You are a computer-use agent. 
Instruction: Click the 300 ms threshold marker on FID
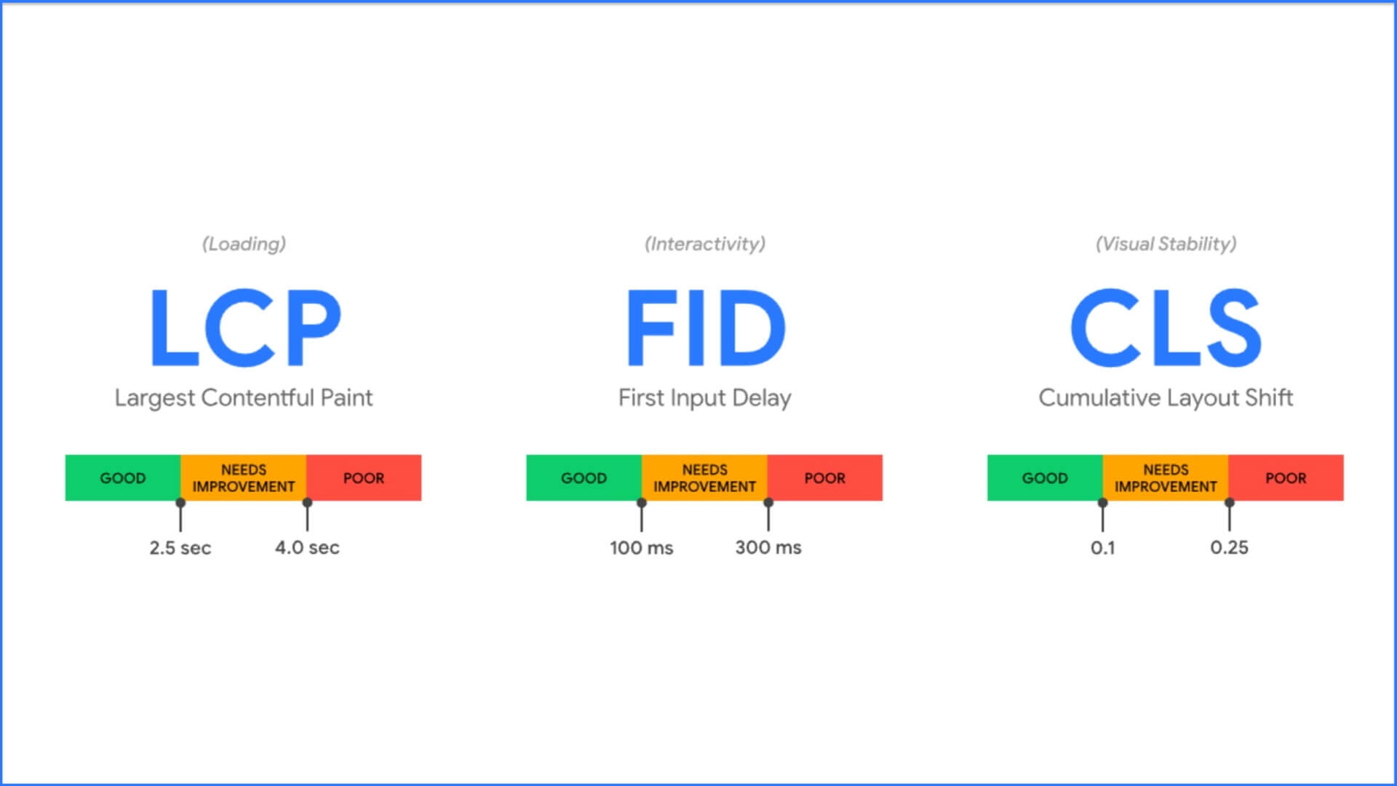click(x=768, y=501)
